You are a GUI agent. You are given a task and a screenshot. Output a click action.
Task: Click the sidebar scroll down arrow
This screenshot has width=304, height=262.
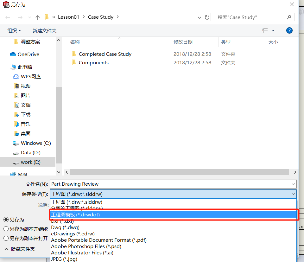[x=59, y=172]
